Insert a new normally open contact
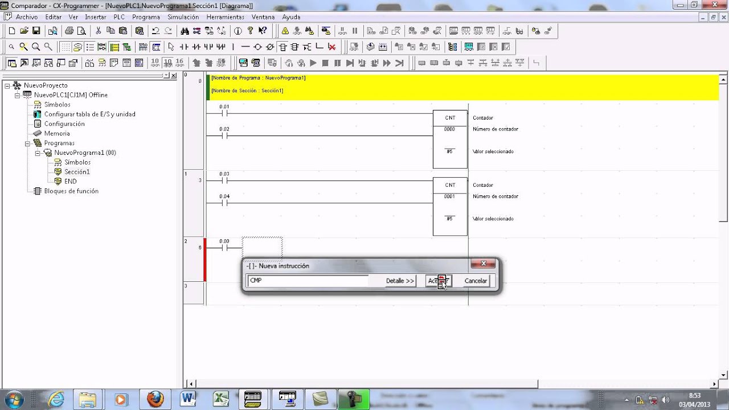 pyautogui.click(x=184, y=47)
